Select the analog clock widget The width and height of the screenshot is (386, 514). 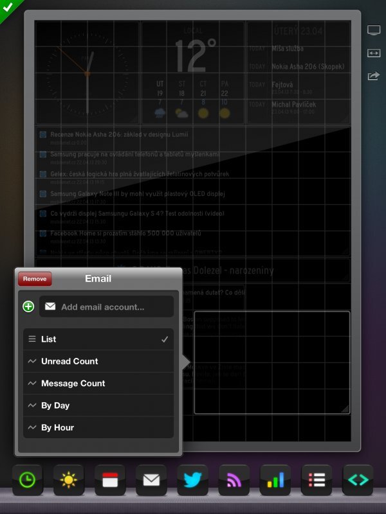pos(87,73)
